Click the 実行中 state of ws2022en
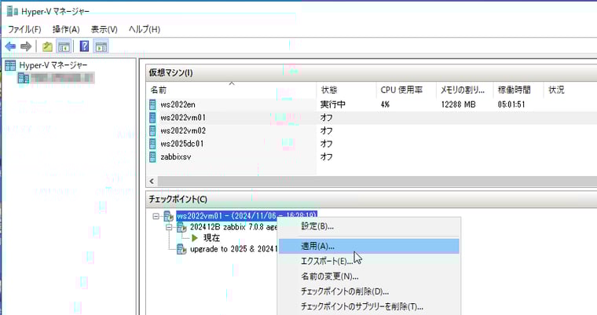597x315 pixels. point(333,104)
